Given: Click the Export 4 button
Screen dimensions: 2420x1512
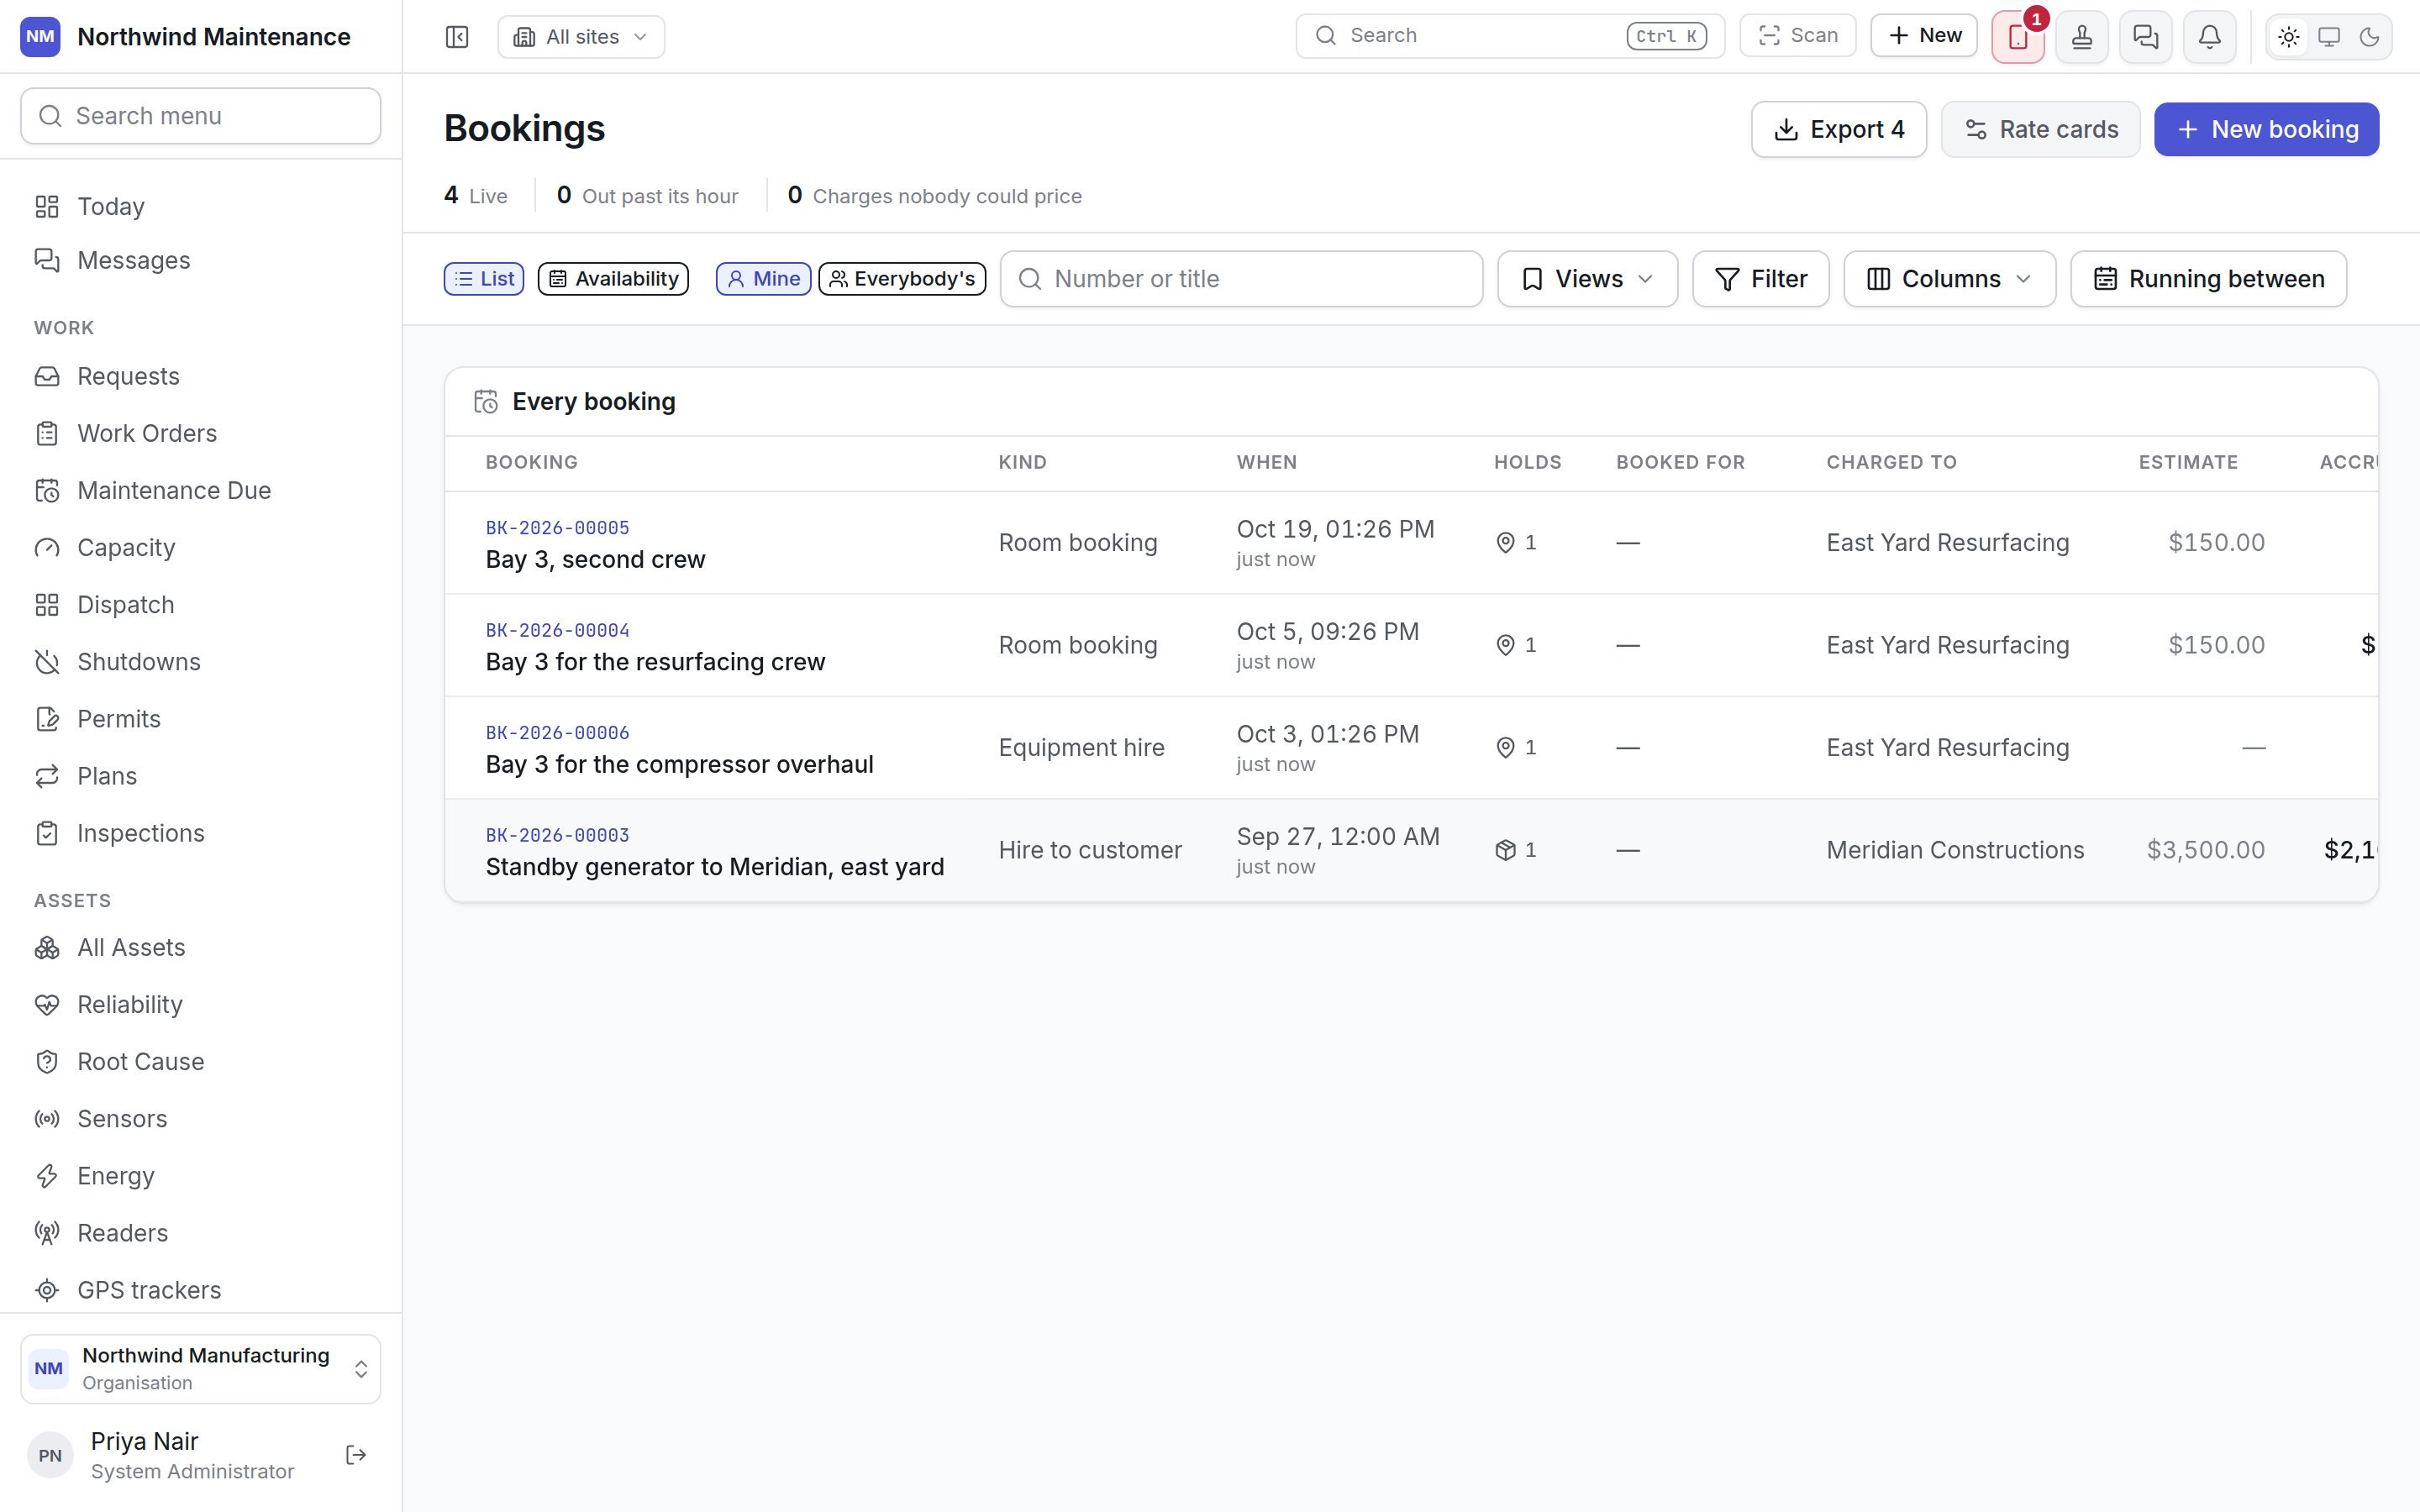Looking at the screenshot, I should 1838,129.
